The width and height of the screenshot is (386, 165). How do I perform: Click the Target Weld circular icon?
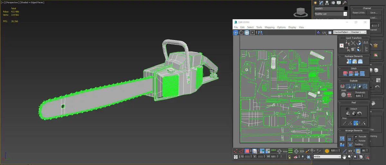[344, 95]
